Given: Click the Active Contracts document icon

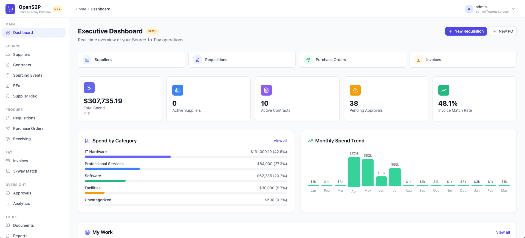Looking at the screenshot, I should click(x=266, y=90).
